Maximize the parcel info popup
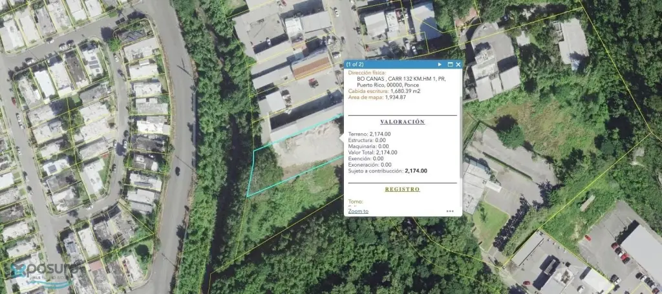662x294 pixels. point(450,65)
